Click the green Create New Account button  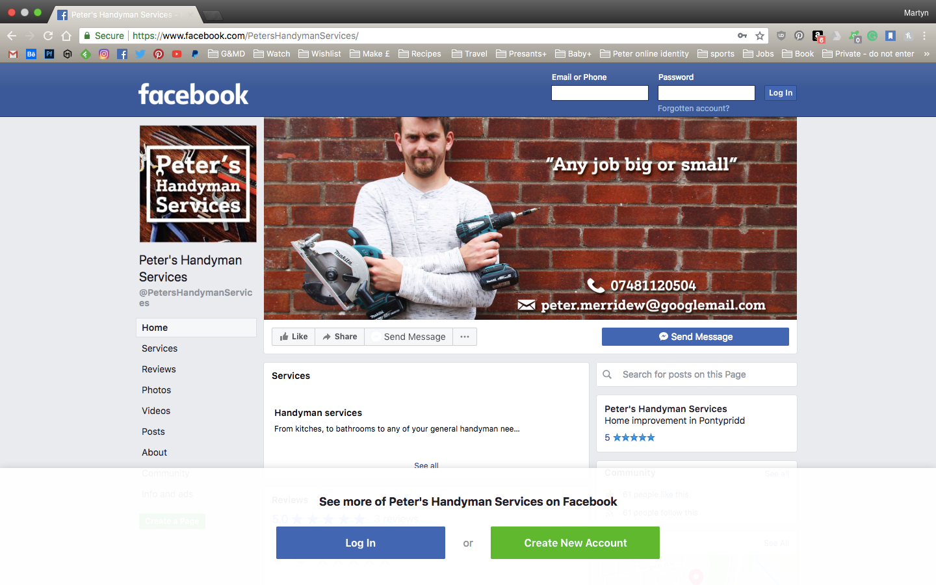tap(575, 543)
